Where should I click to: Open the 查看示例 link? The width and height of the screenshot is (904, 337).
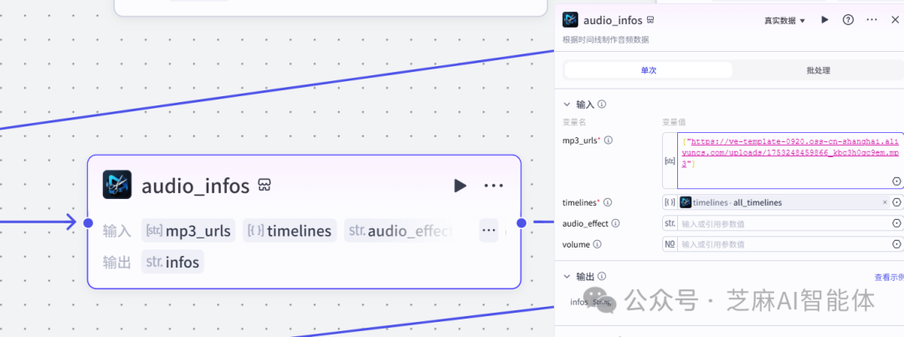[x=889, y=277]
